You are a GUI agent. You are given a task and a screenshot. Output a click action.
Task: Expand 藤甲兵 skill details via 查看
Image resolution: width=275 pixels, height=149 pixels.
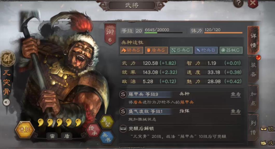click(x=236, y=94)
